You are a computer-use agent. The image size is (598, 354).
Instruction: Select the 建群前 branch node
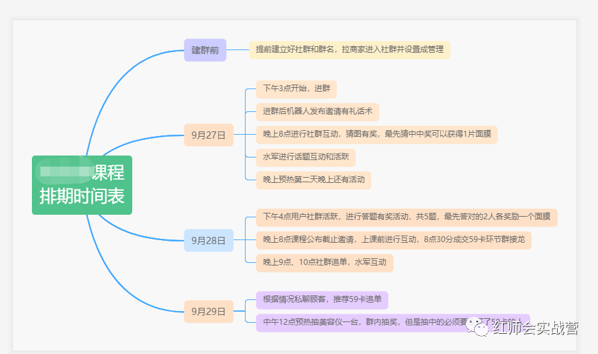coord(205,50)
